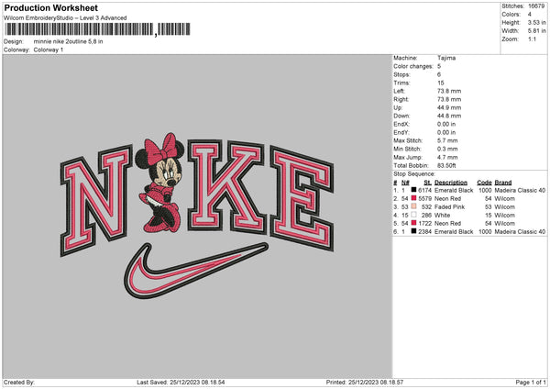This screenshot has height=389, width=550.
Task: Select the Neon Red swatch for stitch 5579
Action: pos(413,198)
